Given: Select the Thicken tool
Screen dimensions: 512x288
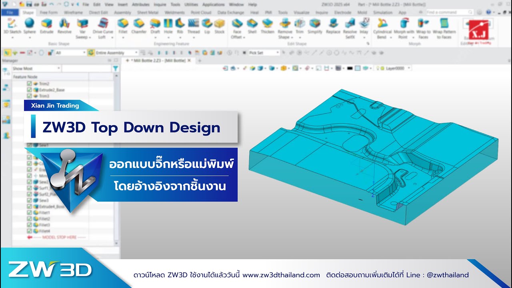Looking at the screenshot, I should (267, 26).
